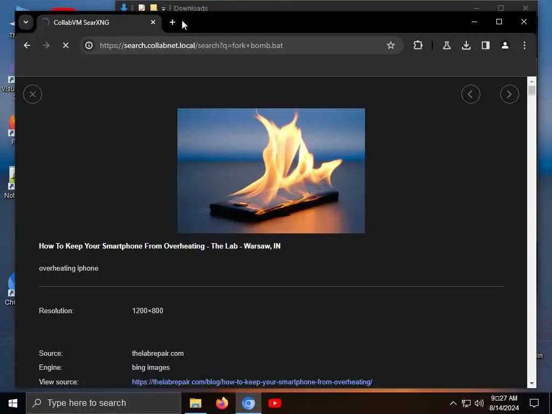Select the CollabVM SearXNG tab
This screenshot has width=552, height=414.
click(x=99, y=23)
